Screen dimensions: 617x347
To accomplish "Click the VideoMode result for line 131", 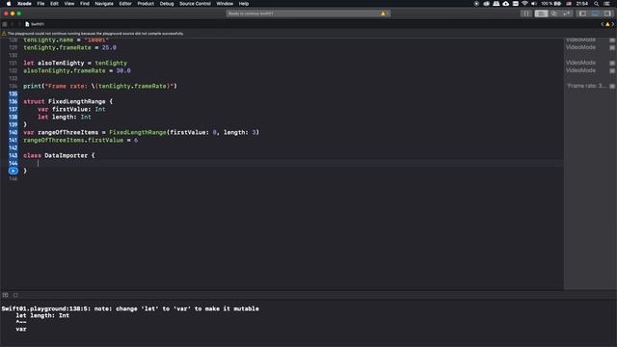I will click(580, 63).
